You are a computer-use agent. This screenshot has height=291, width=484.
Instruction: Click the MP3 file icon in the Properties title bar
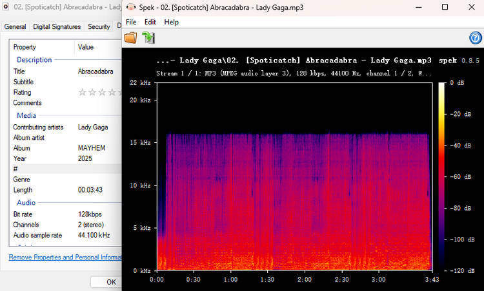click(6, 7)
